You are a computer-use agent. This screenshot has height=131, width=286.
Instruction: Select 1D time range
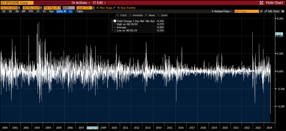click(3, 11)
